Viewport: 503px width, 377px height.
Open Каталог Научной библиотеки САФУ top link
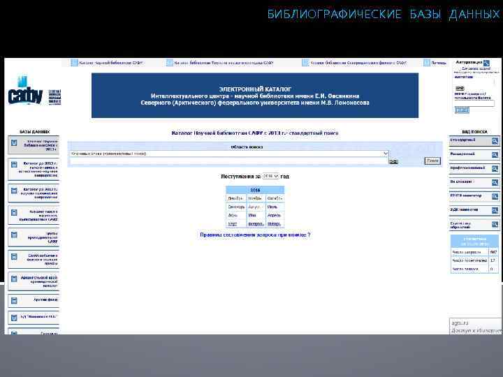111,63
